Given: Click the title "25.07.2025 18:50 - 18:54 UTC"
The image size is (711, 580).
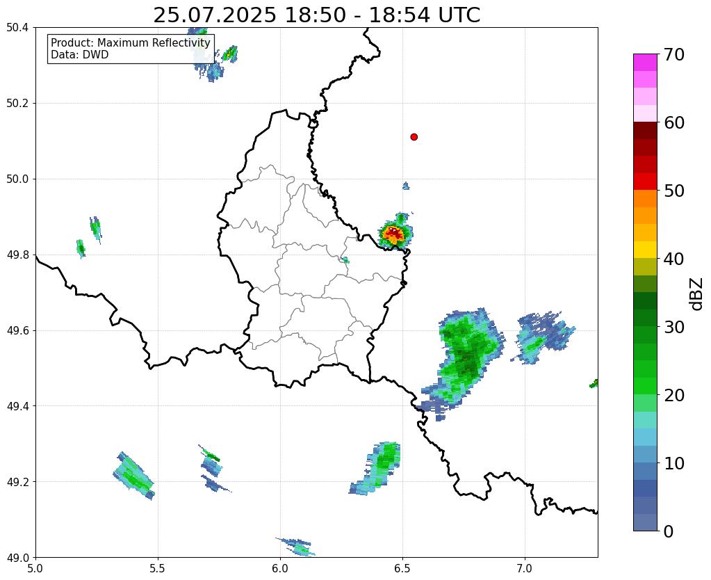Looking at the screenshot, I should 316,15.
